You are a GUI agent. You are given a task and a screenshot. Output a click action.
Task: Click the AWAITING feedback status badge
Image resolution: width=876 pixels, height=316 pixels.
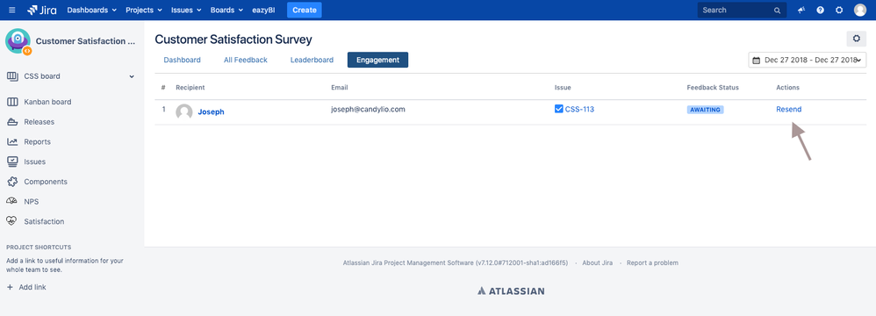705,110
